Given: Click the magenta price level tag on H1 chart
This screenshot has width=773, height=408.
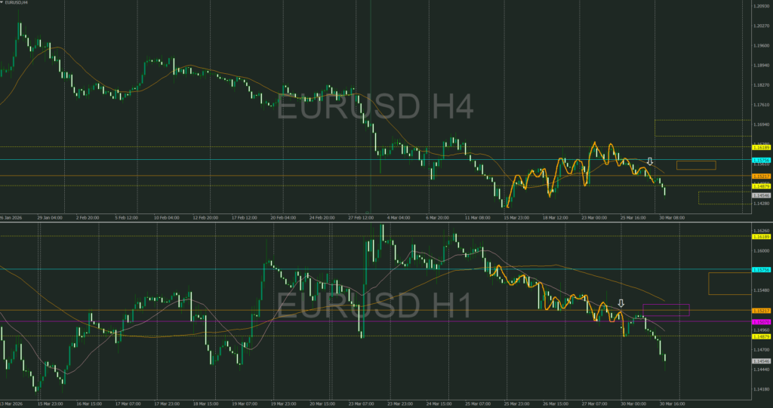Looking at the screenshot, I should (x=761, y=322).
